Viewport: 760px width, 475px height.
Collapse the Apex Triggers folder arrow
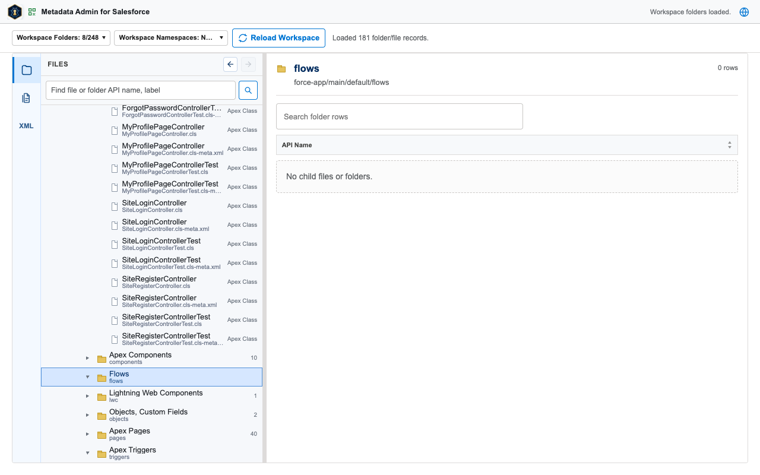[x=87, y=453]
